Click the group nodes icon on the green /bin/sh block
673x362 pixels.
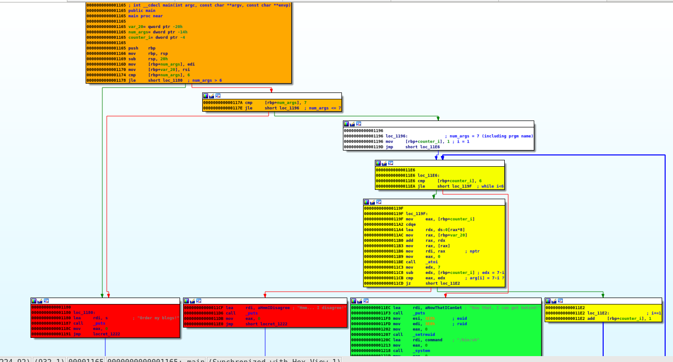(367, 301)
